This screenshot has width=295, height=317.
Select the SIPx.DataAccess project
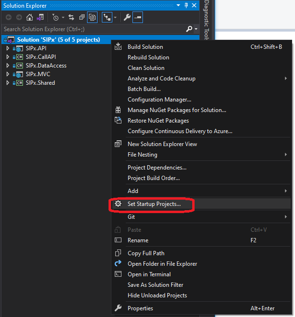tap(46, 66)
